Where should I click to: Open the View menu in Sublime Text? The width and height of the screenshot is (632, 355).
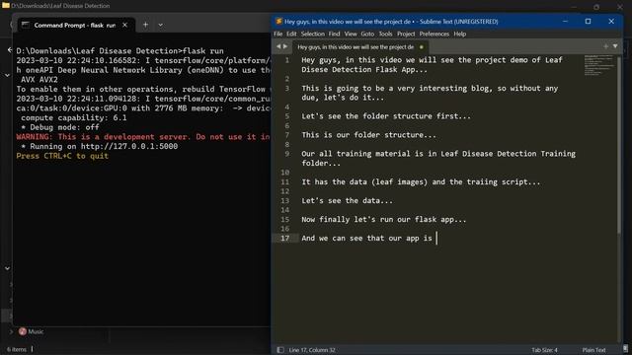[x=351, y=34]
